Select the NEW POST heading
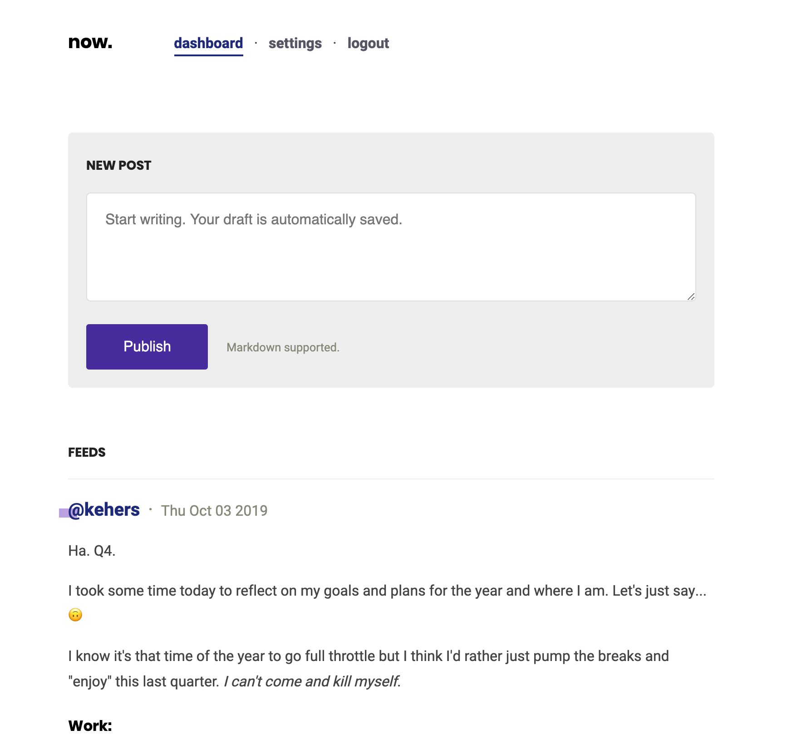Image resolution: width=787 pixels, height=750 pixels. point(118,166)
